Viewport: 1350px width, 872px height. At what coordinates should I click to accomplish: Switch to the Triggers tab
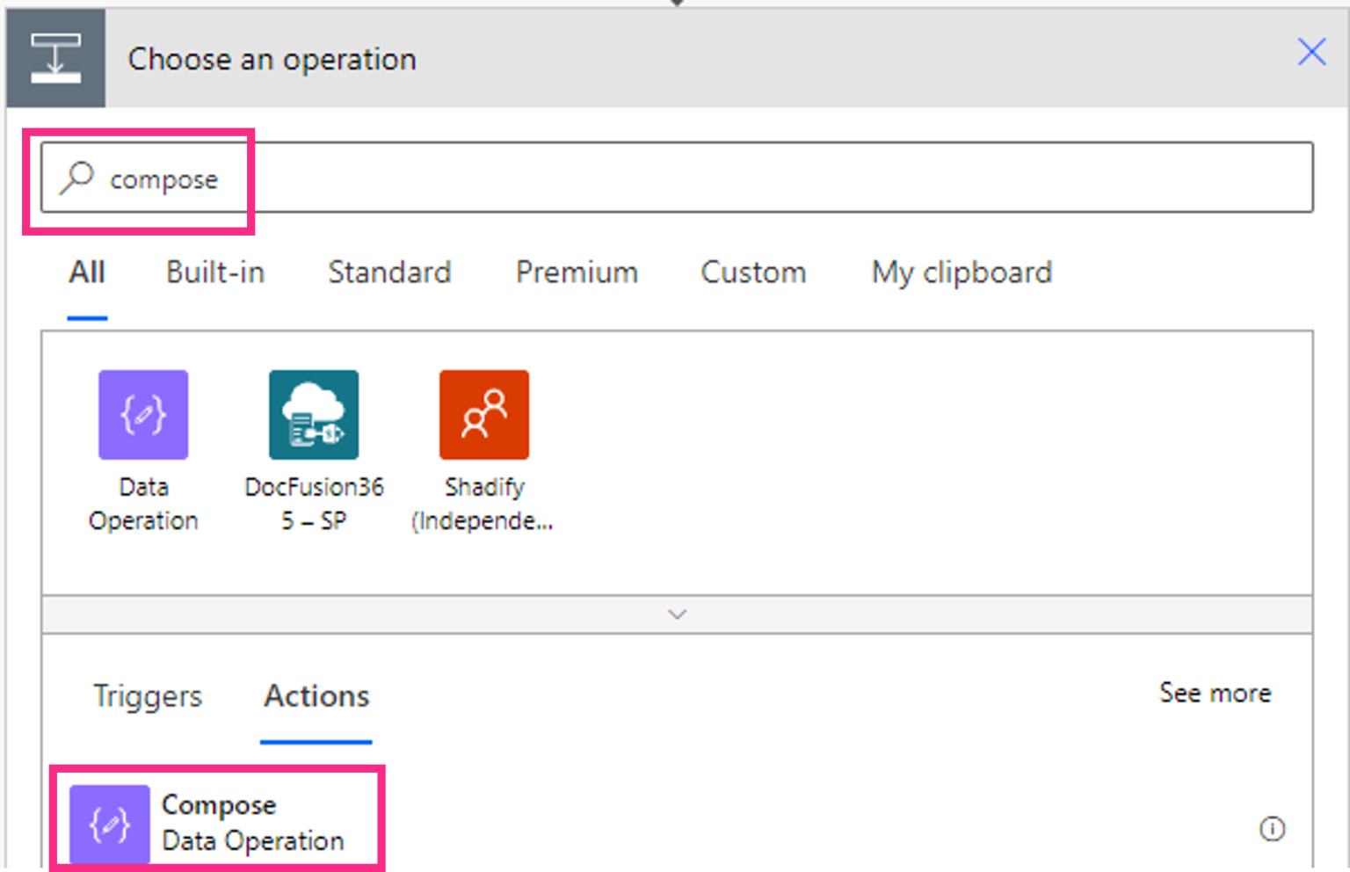point(147,696)
